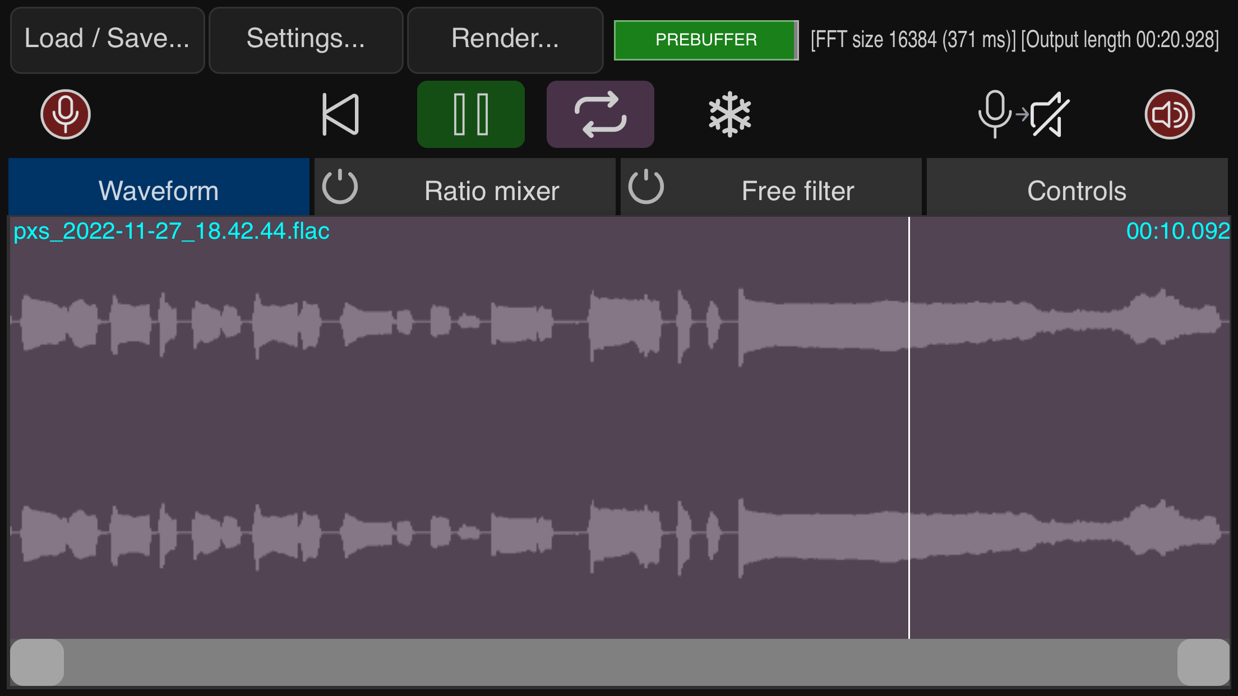Click the FFT size 16384 status text
Image resolution: width=1238 pixels, height=696 pixels.
click(913, 40)
